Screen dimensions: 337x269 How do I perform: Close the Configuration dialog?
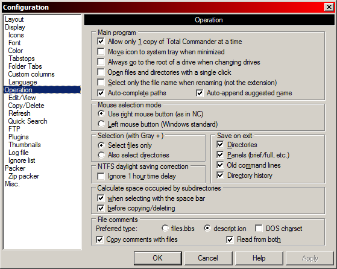tap(329, 7)
